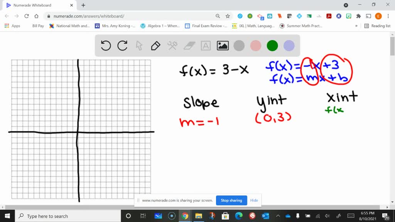Open the shapes/tools icon on the whiteboard toolbar

[x=172, y=45]
